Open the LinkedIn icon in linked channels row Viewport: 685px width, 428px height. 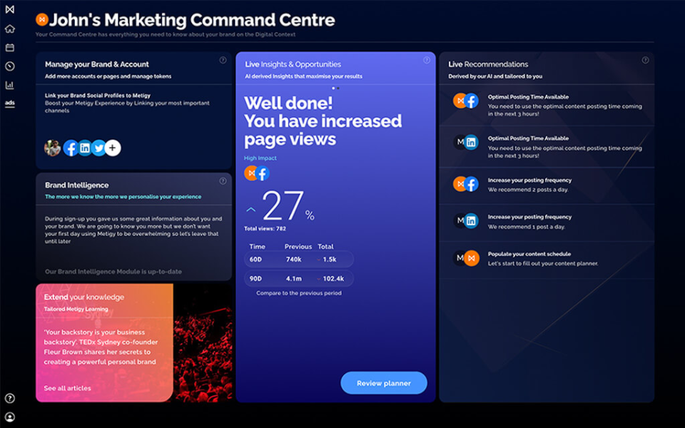pos(86,148)
